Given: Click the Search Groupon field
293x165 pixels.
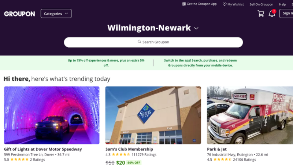Looking at the screenshot, I should [153, 42].
